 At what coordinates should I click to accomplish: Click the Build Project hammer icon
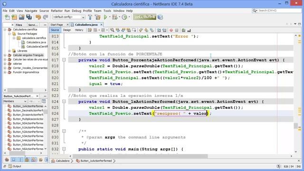pyautogui.click(x=90, y=17)
